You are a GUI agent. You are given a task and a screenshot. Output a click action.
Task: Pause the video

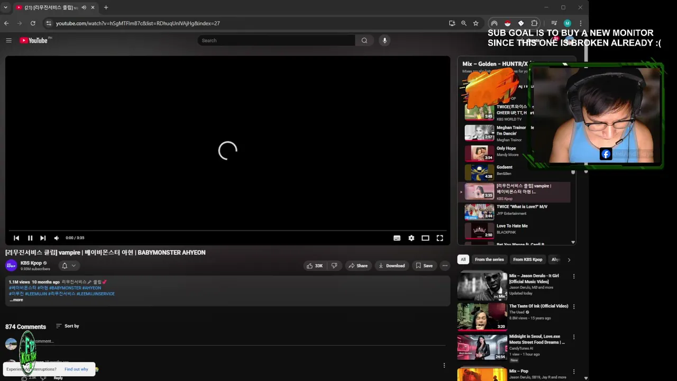point(30,238)
